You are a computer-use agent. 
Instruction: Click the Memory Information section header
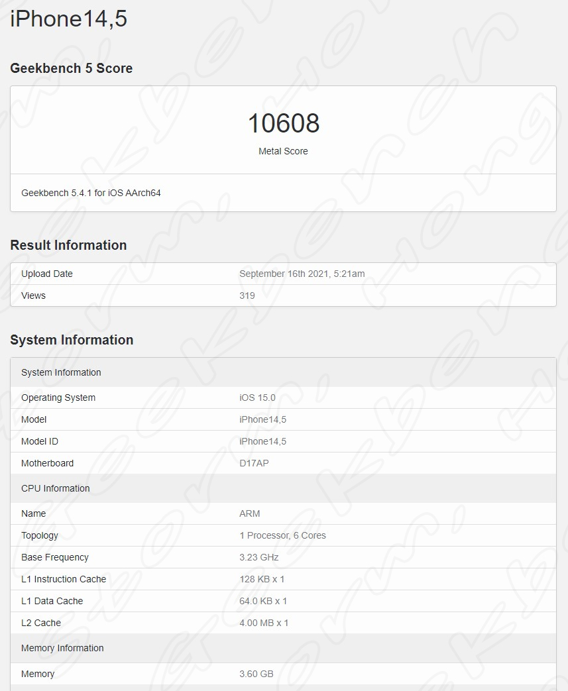283,648
